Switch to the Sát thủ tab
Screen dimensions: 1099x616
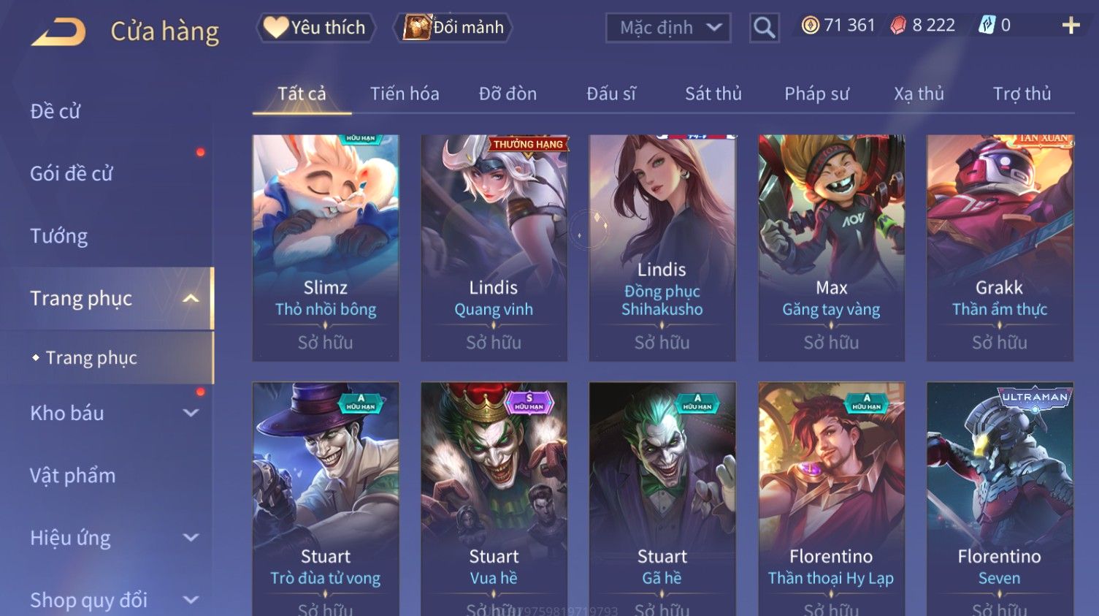coord(713,94)
